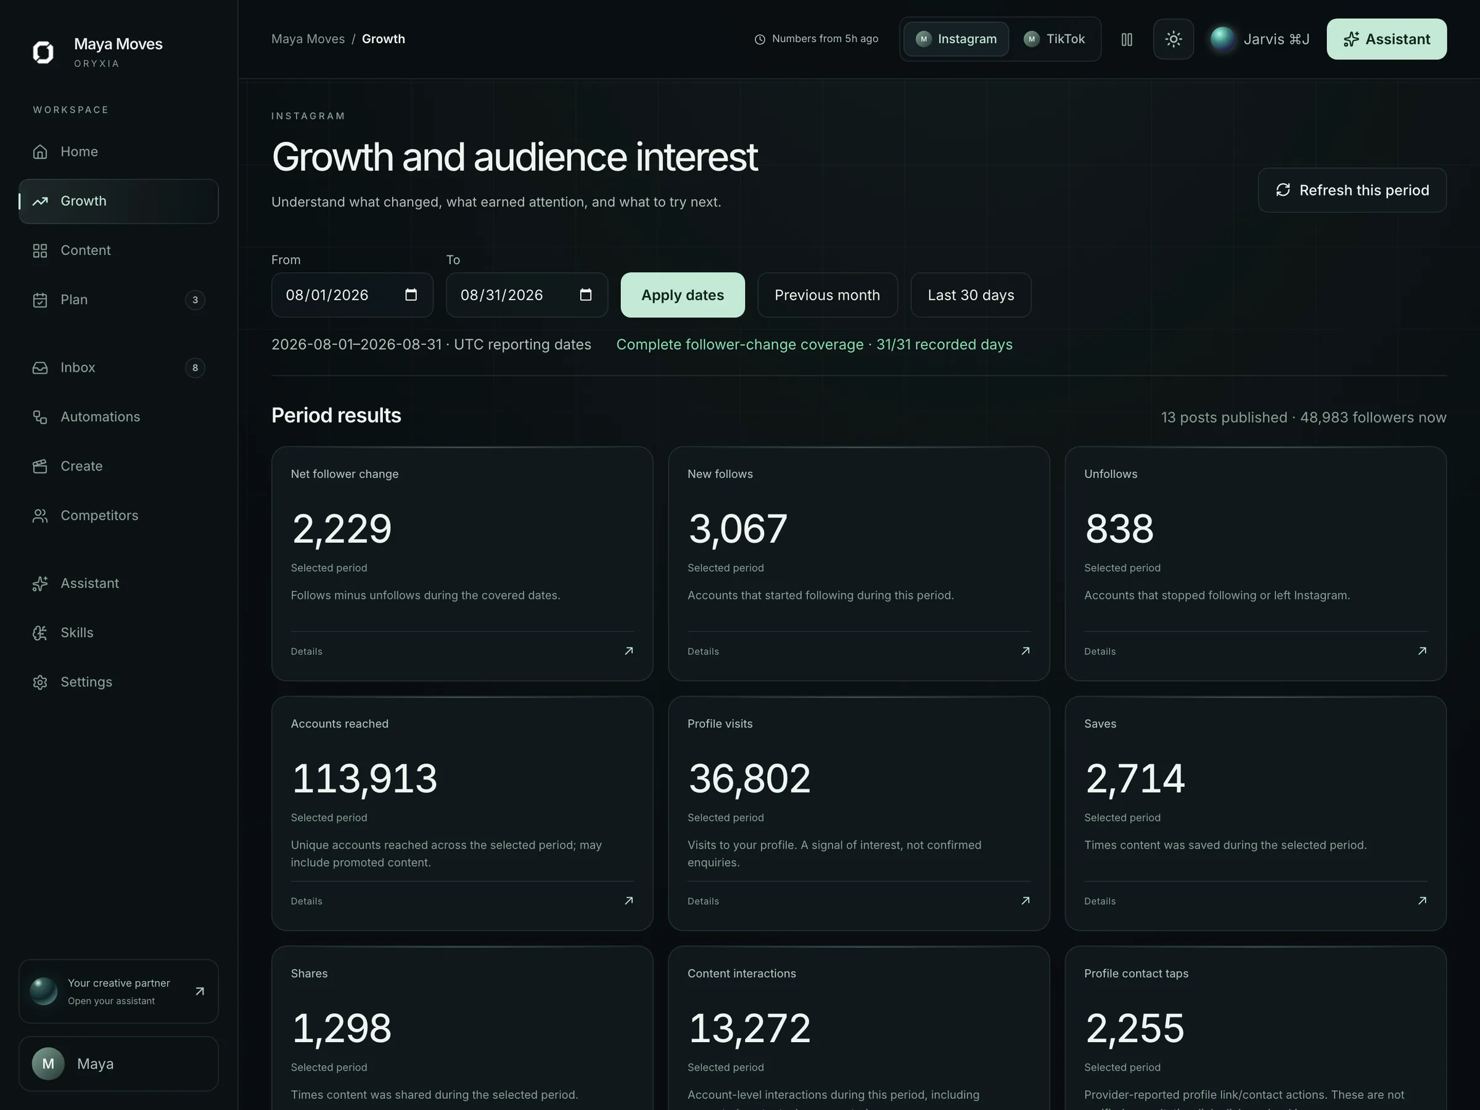The image size is (1480, 1110).
Task: Click the Jarvis orb avatar
Action: tap(1222, 39)
